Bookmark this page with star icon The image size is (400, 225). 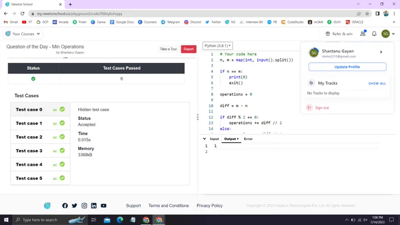(x=367, y=14)
